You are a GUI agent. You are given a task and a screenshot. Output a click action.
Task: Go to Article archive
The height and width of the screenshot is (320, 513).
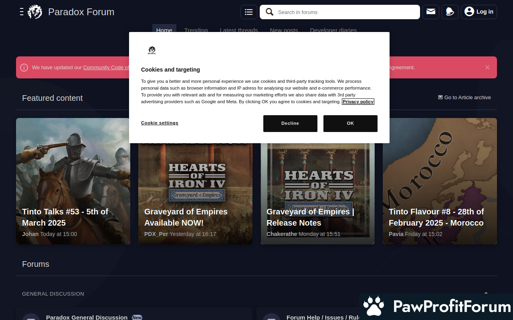pos(465,97)
